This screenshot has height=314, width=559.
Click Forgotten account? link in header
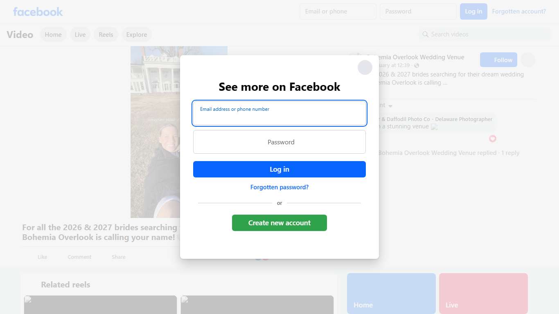[x=519, y=11]
